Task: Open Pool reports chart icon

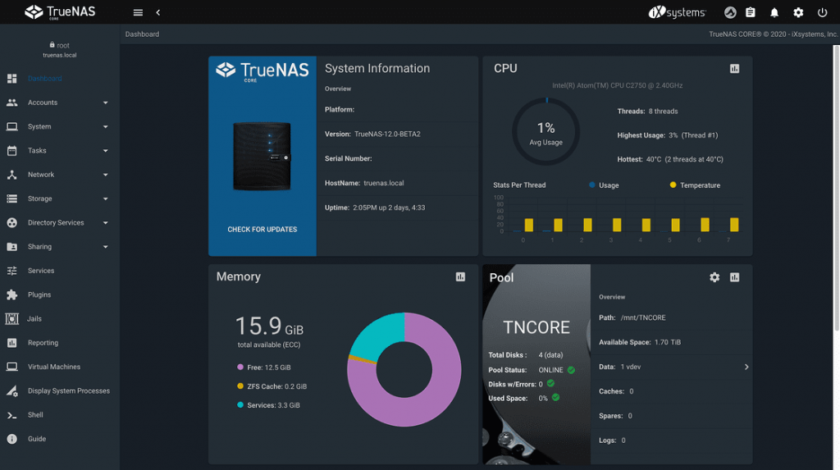Action: [734, 277]
